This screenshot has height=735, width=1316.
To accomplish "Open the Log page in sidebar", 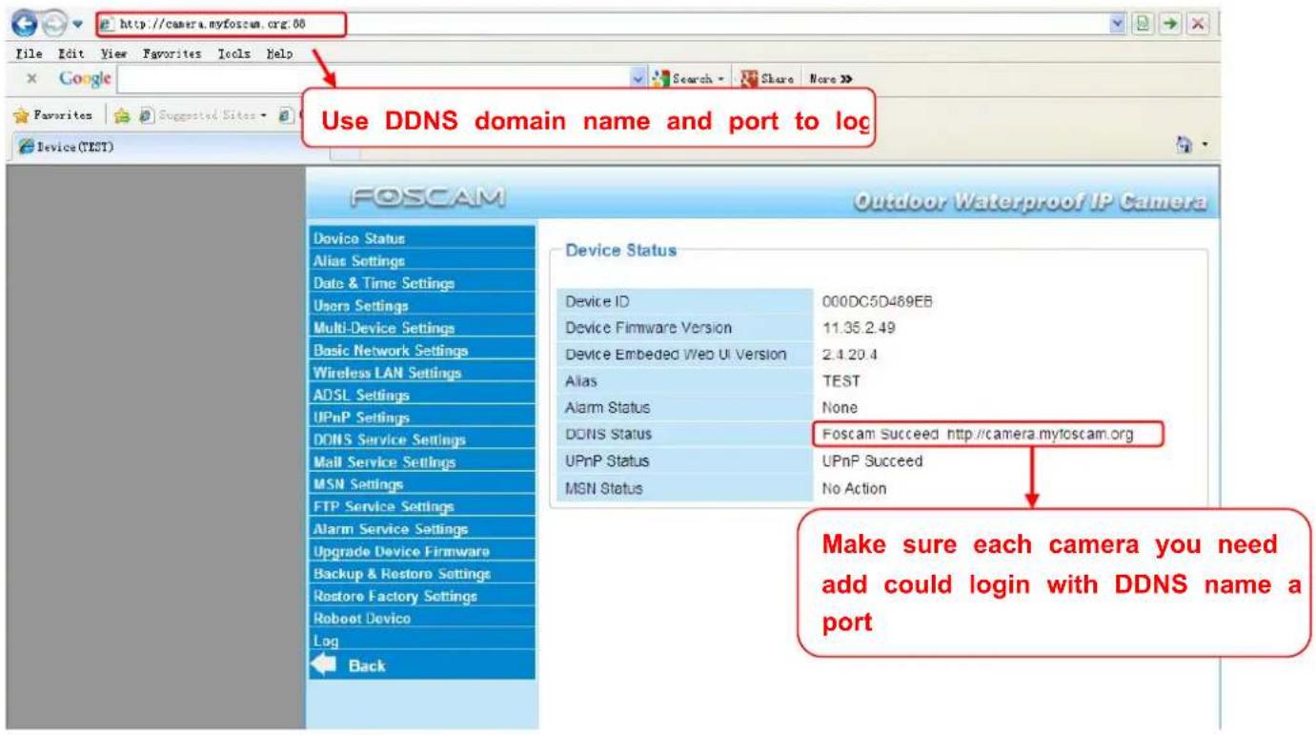I will click(422, 641).
